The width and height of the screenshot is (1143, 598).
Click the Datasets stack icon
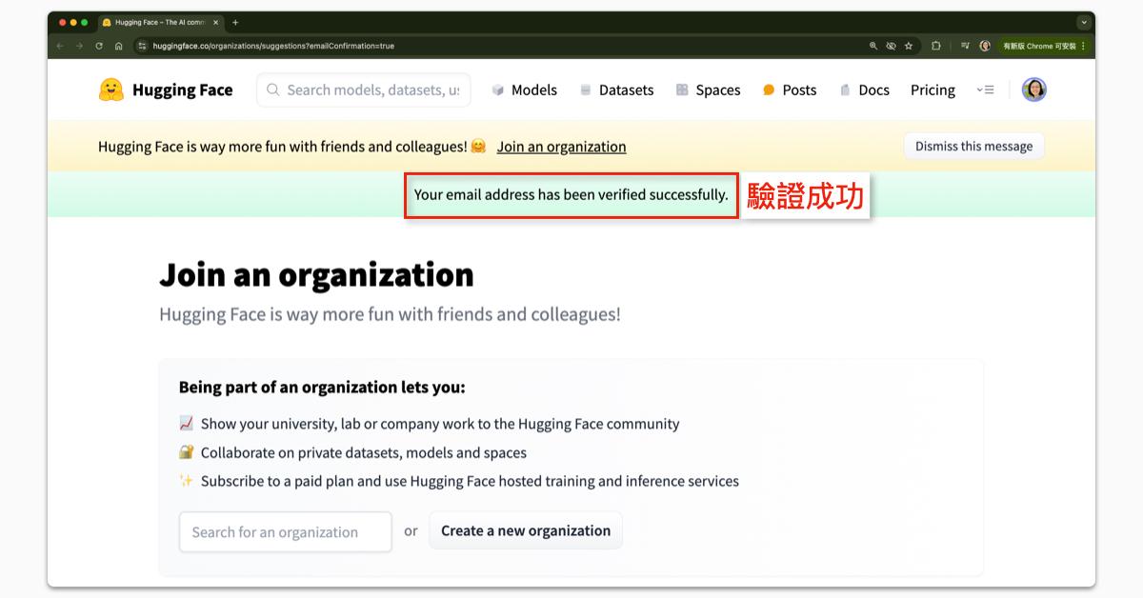[x=586, y=90]
